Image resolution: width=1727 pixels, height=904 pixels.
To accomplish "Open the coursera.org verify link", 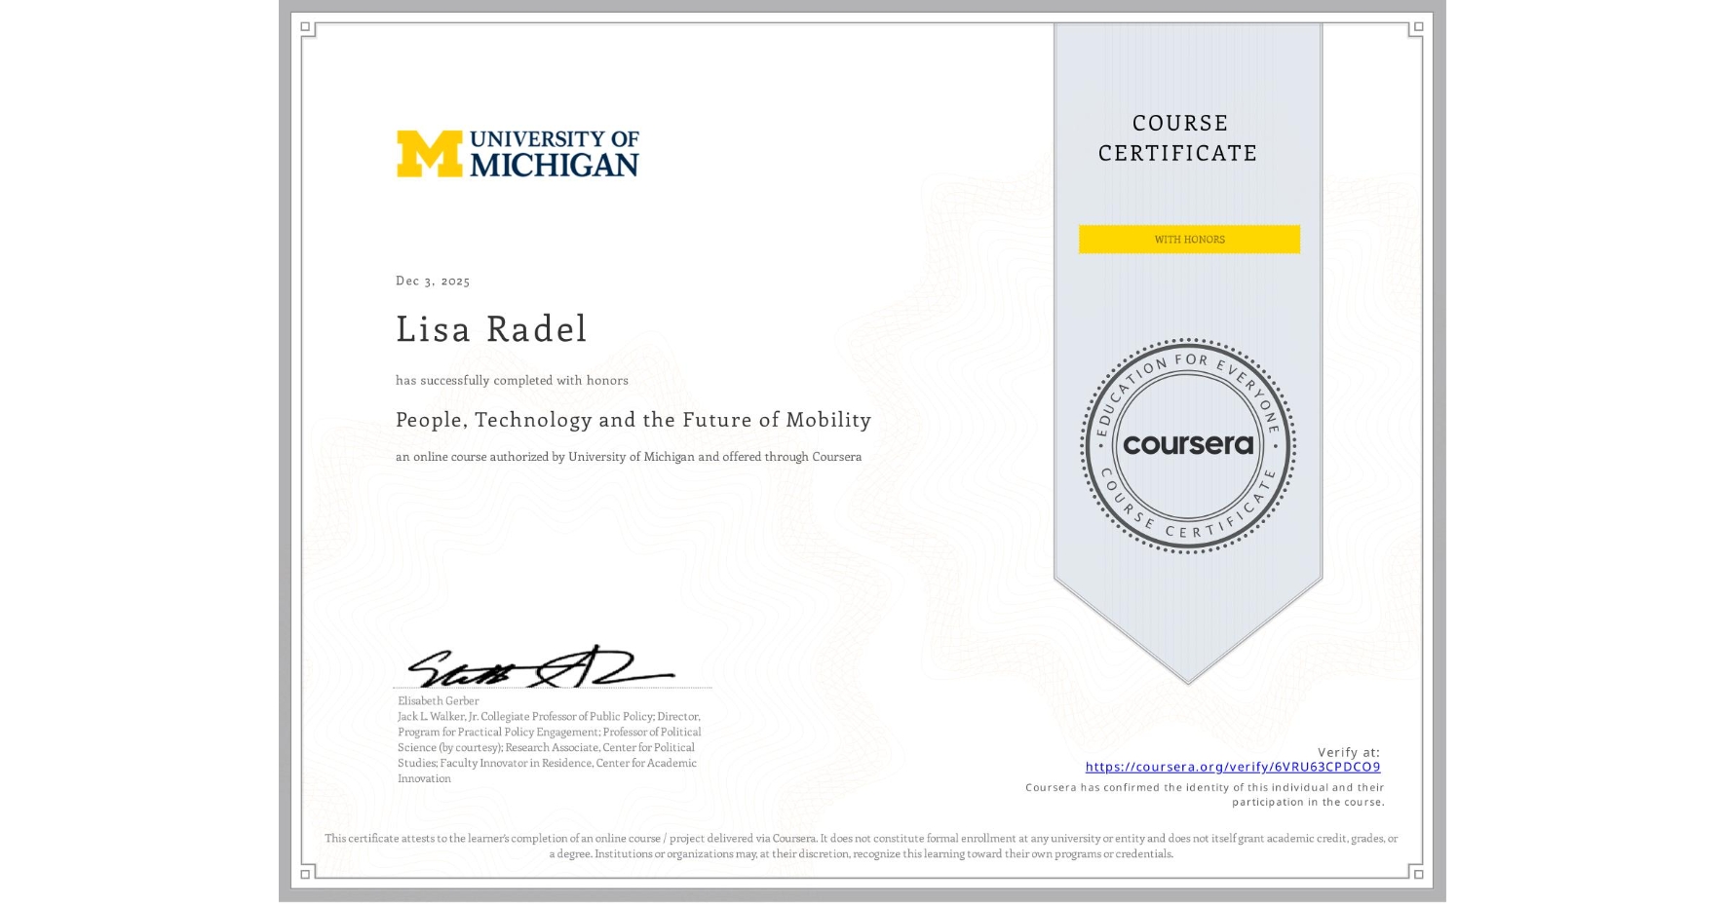I will [x=1233, y=767].
